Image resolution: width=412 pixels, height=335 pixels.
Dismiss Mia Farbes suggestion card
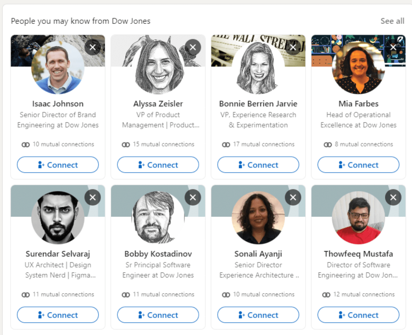point(393,47)
